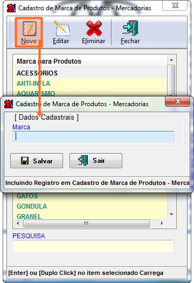Click the horizontal scrollbar right arrow
The image size is (194, 283).
pos(162,224)
